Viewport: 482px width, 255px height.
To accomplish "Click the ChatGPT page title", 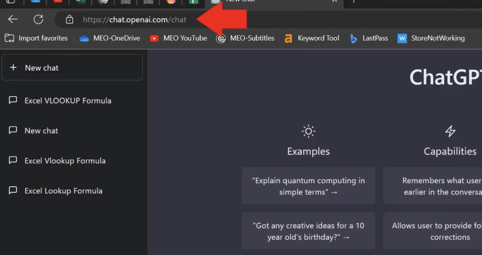I will [446, 77].
